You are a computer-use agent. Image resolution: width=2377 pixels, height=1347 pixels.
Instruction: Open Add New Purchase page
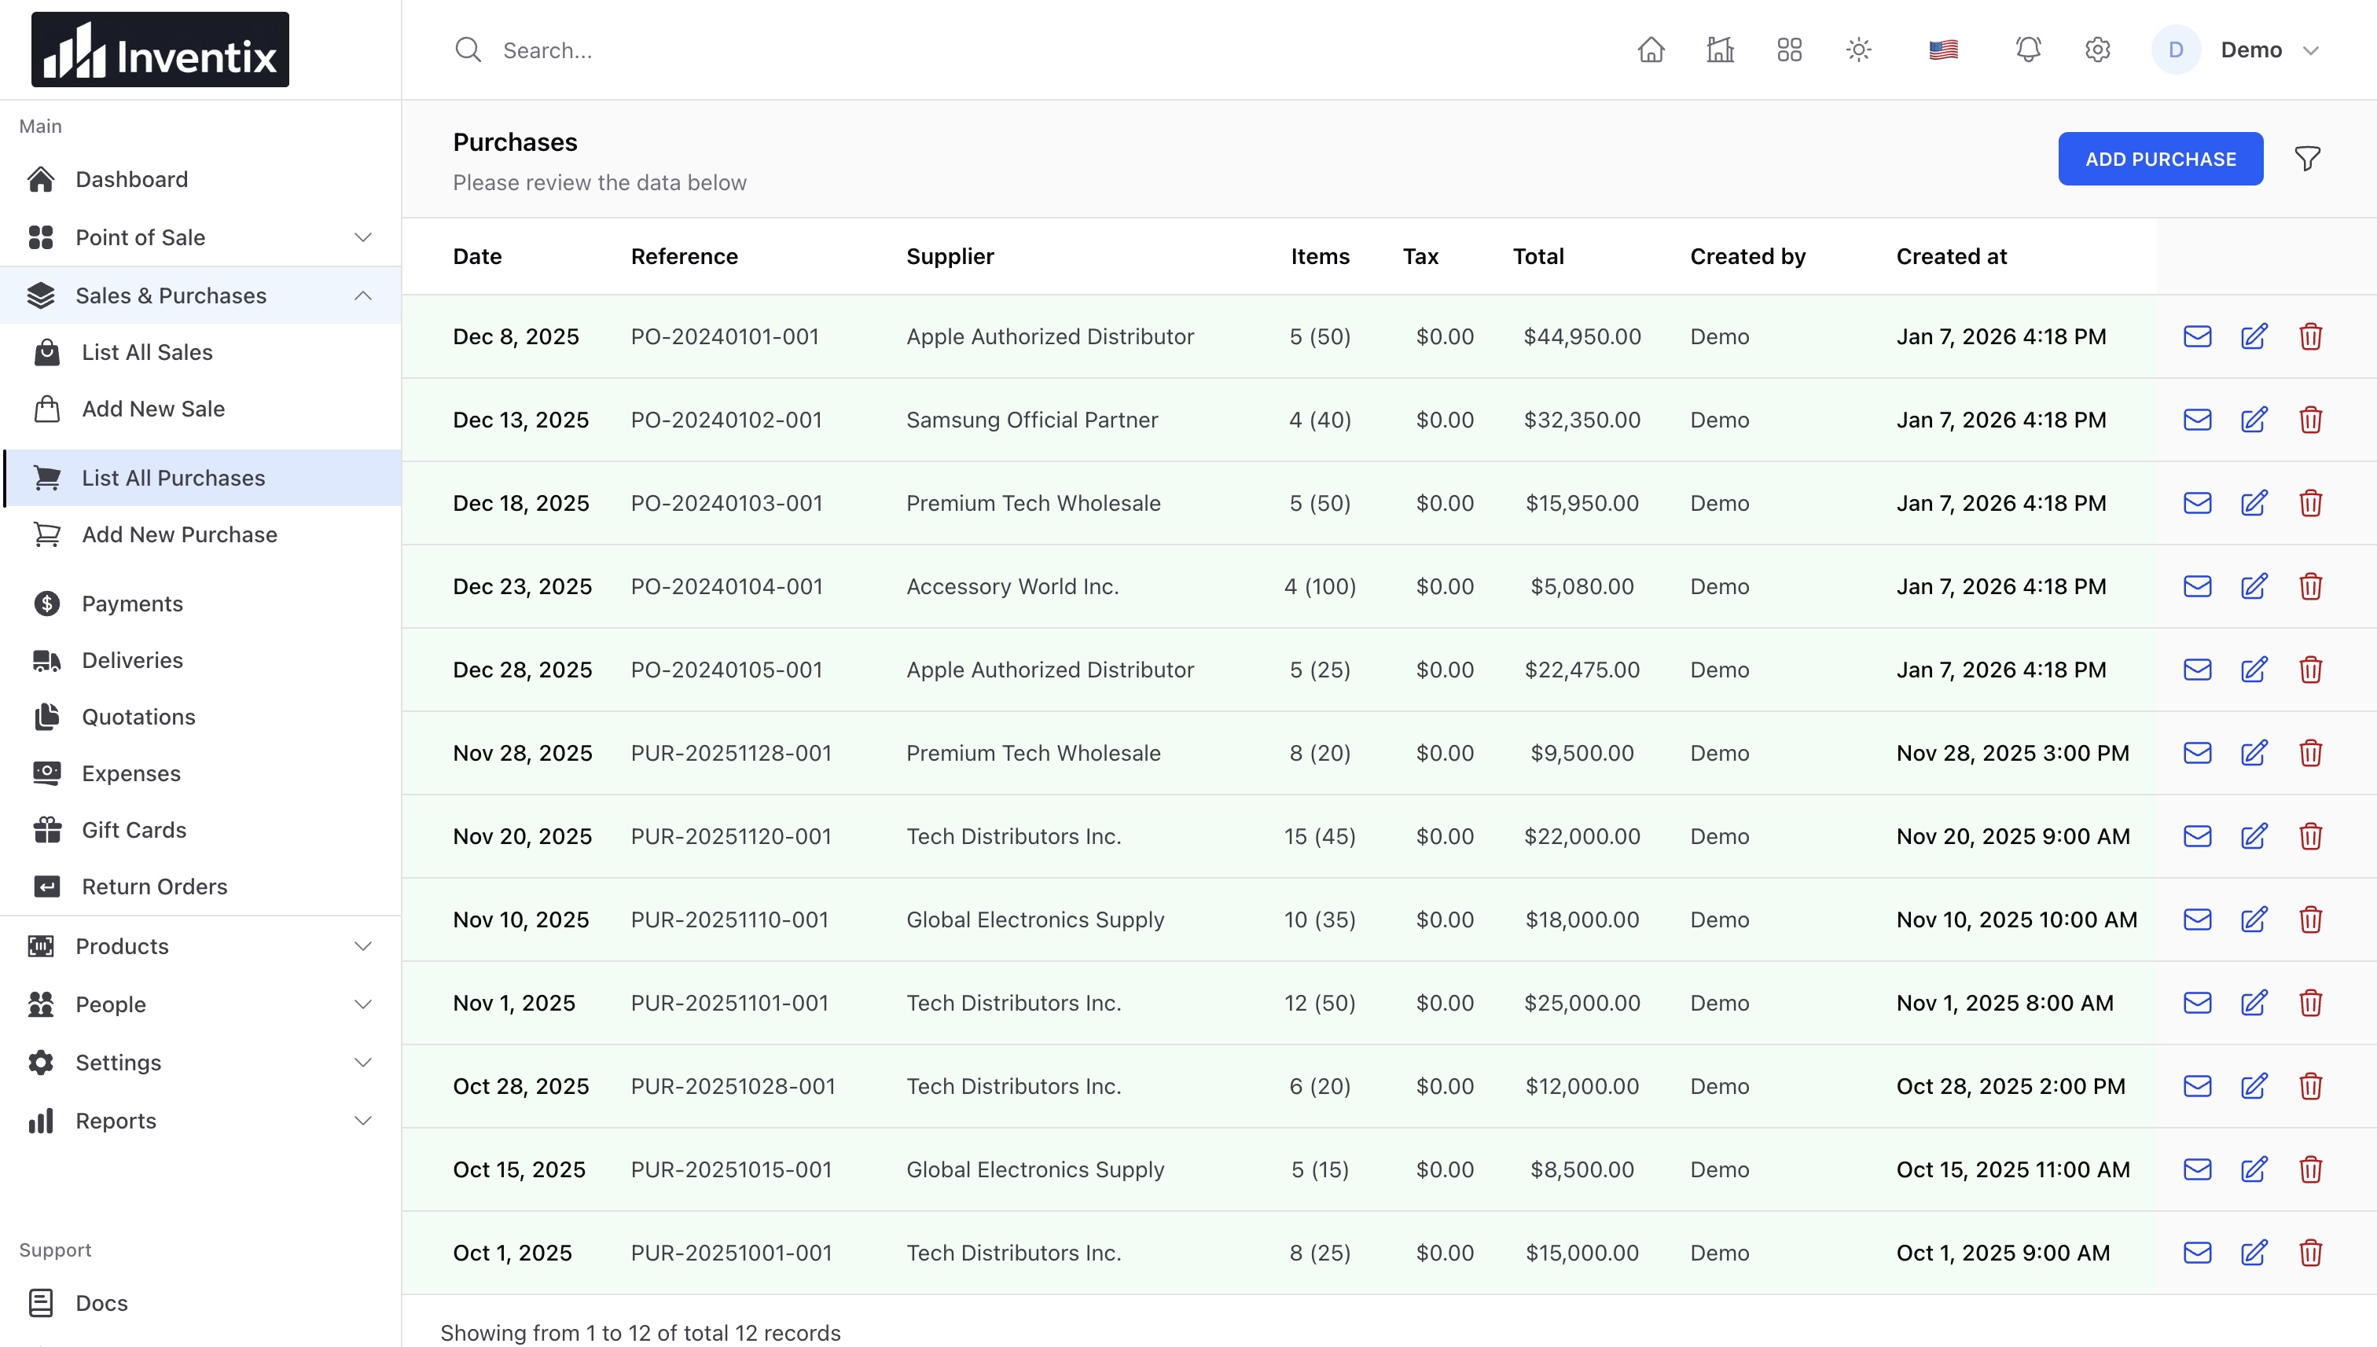200,534
